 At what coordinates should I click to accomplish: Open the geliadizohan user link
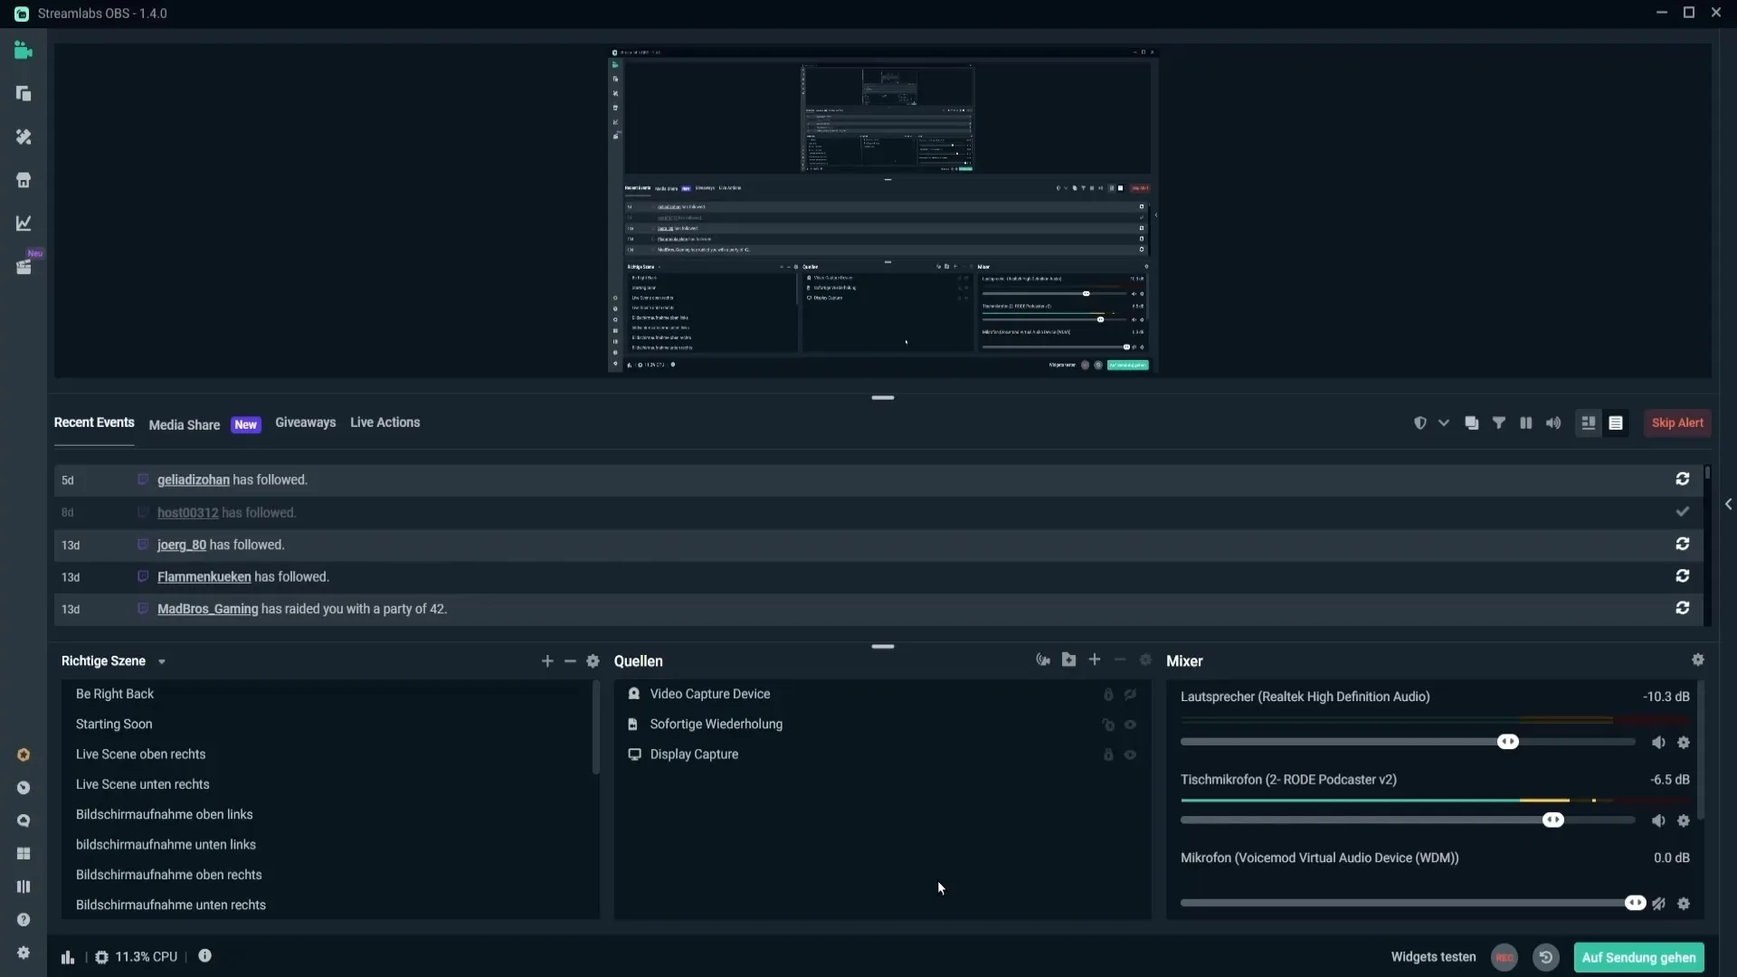click(194, 480)
